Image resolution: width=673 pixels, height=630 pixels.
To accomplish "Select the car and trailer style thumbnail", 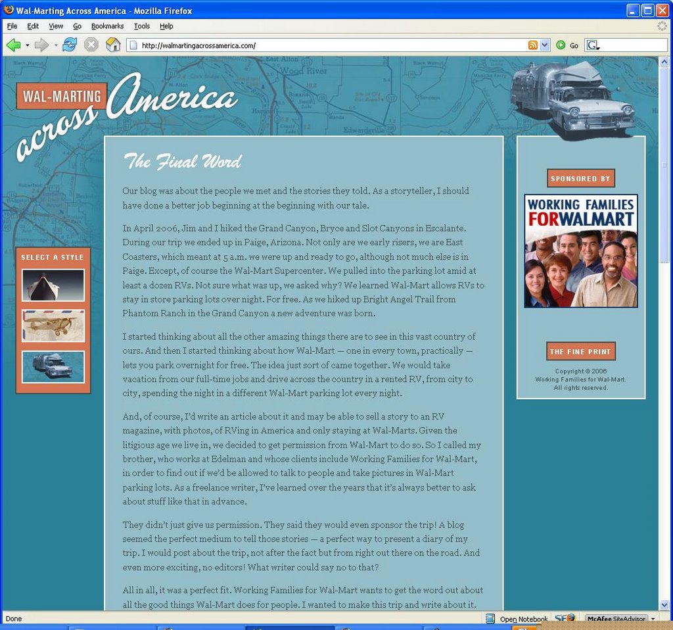I will point(53,367).
